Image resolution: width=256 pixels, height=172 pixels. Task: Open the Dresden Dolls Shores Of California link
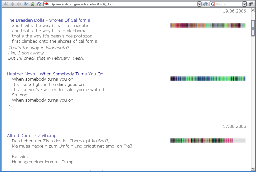pyautogui.click(x=48, y=20)
